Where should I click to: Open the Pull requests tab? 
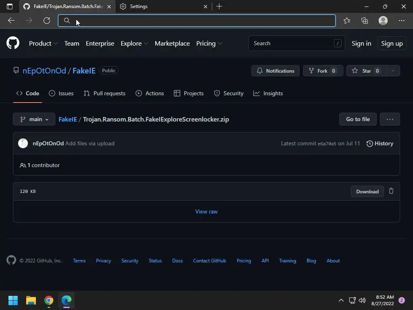(104, 93)
